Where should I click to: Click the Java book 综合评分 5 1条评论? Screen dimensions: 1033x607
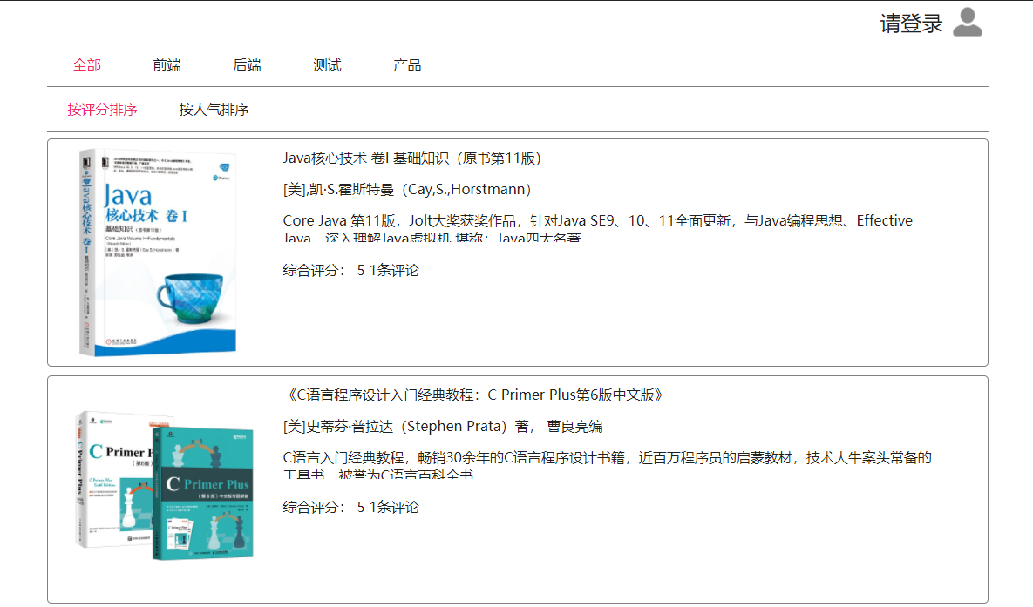click(x=350, y=271)
